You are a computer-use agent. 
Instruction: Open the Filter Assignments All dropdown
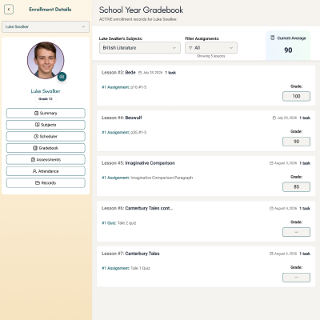point(211,48)
